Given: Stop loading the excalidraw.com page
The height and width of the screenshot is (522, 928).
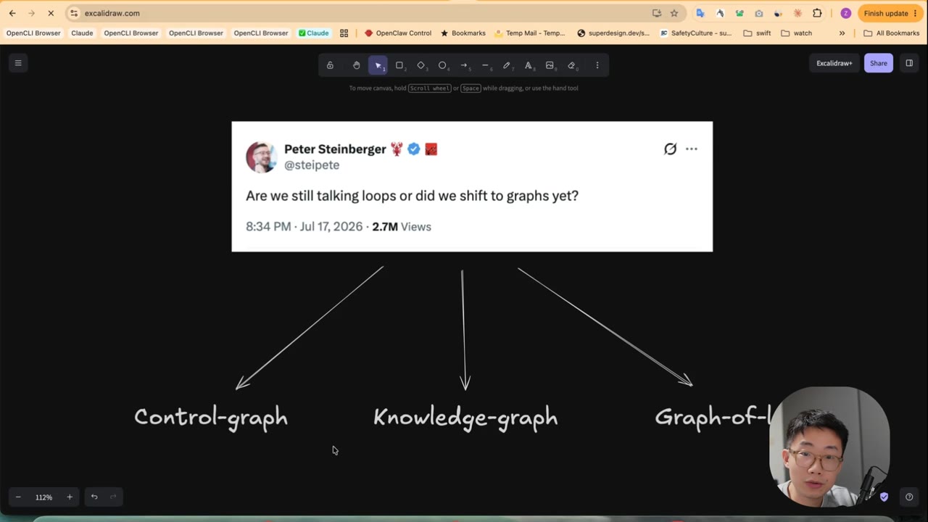Looking at the screenshot, I should 51,13.
